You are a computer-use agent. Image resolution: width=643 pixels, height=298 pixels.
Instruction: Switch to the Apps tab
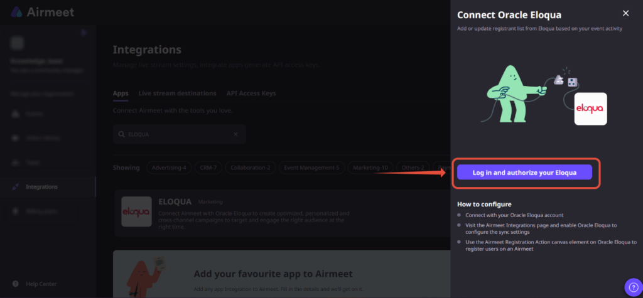[x=121, y=93]
